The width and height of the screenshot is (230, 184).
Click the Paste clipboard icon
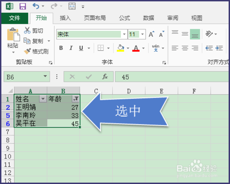tap(13, 34)
